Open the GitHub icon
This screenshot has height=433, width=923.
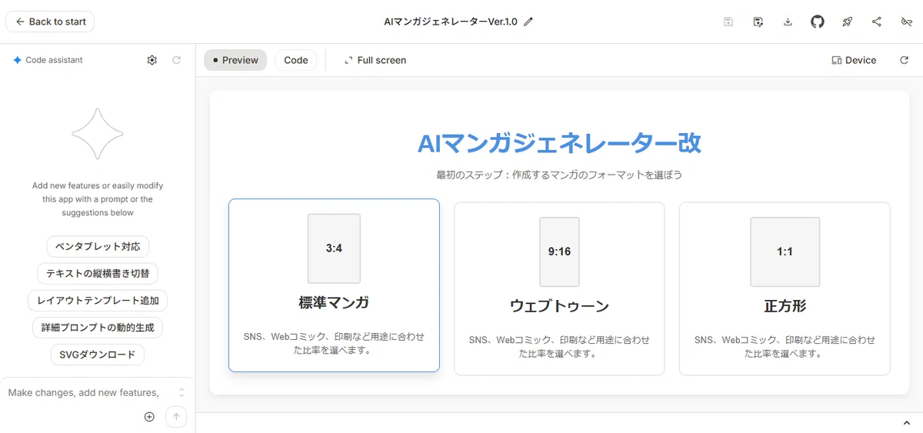pos(818,22)
